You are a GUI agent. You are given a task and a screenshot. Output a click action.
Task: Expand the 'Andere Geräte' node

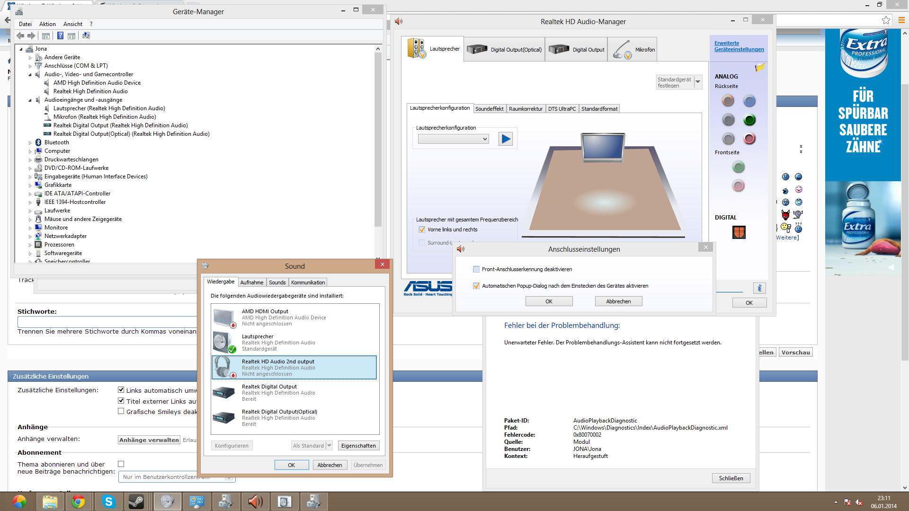click(30, 58)
